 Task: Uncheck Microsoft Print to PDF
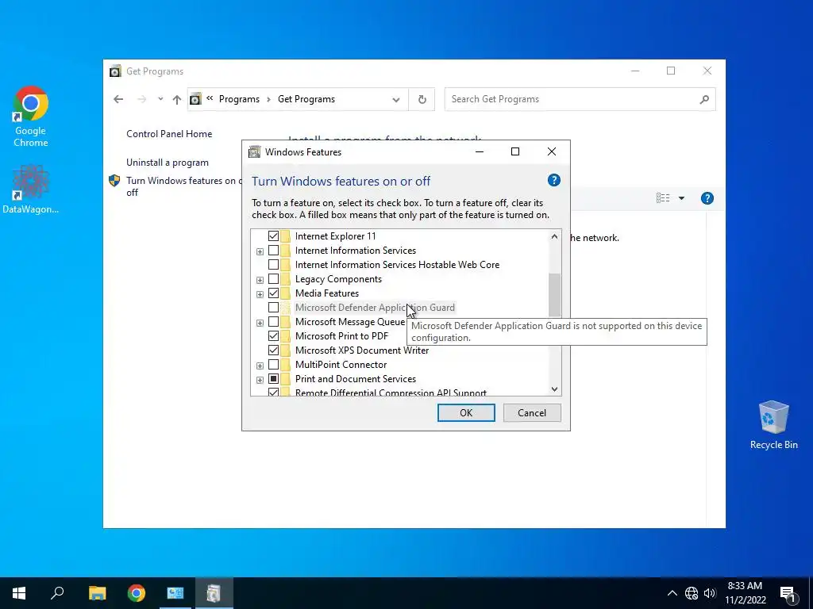click(x=273, y=336)
